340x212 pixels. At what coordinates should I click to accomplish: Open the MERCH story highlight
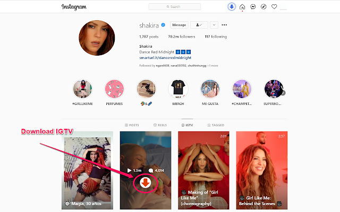[178, 92]
